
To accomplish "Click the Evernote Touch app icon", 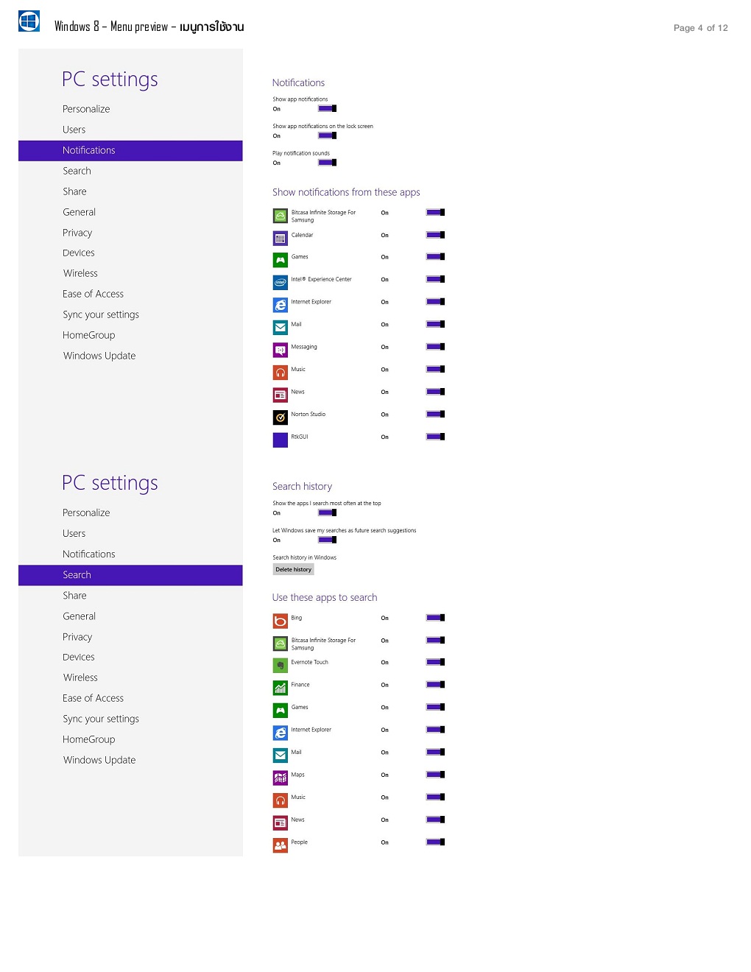I will [x=281, y=666].
